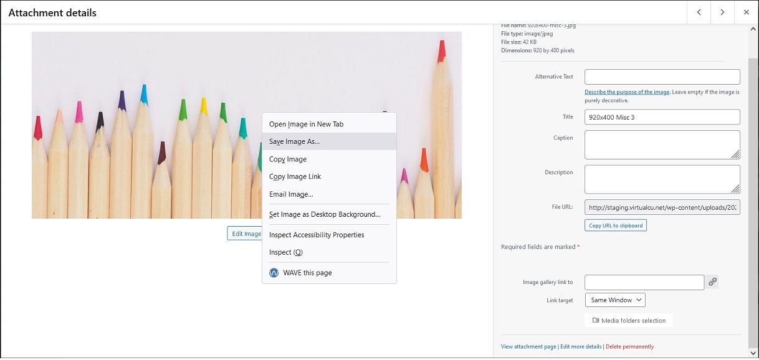Click the Edit Image button
The height and width of the screenshot is (360, 759).
click(245, 234)
